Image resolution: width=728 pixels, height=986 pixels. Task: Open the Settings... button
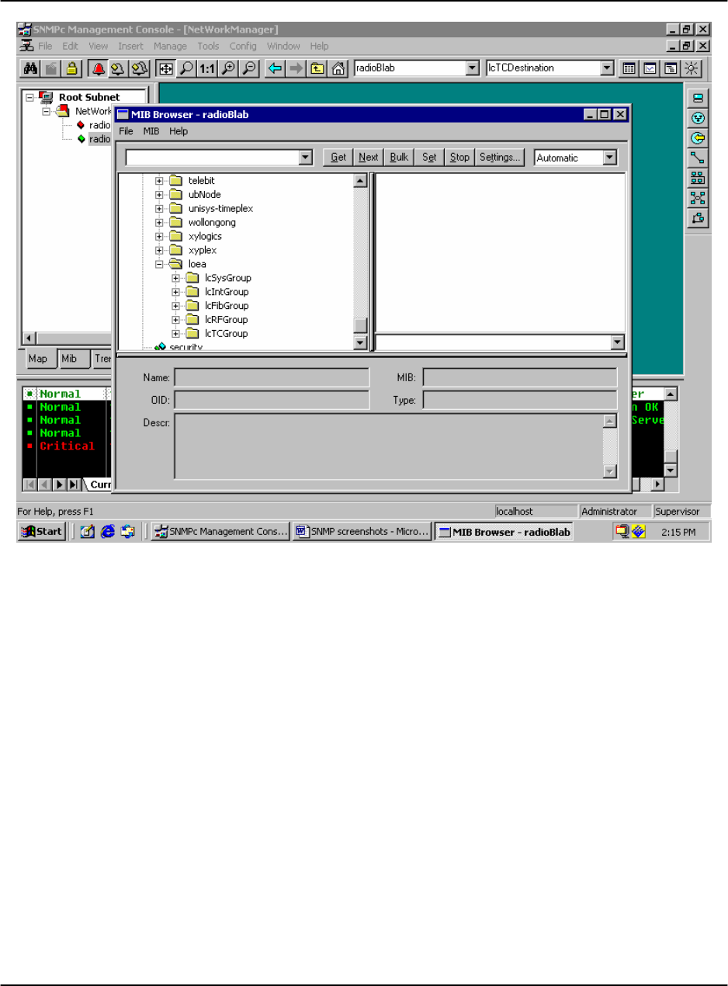(500, 158)
